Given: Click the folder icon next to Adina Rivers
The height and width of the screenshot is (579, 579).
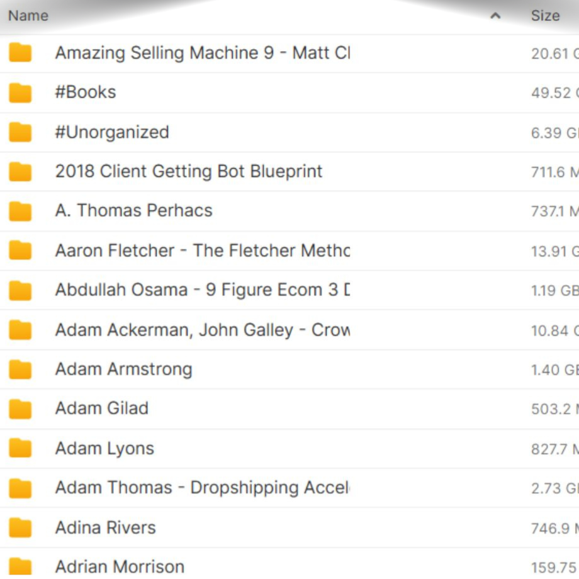Looking at the screenshot, I should click(x=20, y=528).
